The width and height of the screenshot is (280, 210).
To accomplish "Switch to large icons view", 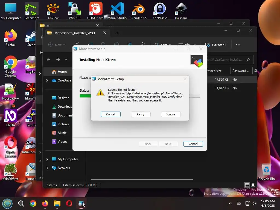I will point(253,185).
